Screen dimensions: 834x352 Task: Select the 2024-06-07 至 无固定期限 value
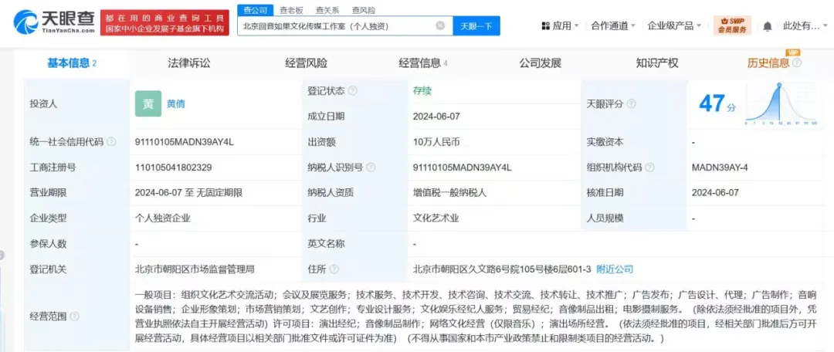coord(189,193)
